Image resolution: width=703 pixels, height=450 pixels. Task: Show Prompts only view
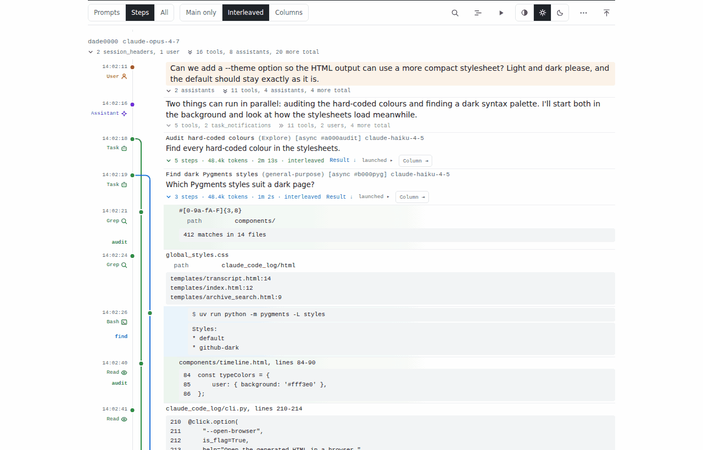(x=107, y=13)
